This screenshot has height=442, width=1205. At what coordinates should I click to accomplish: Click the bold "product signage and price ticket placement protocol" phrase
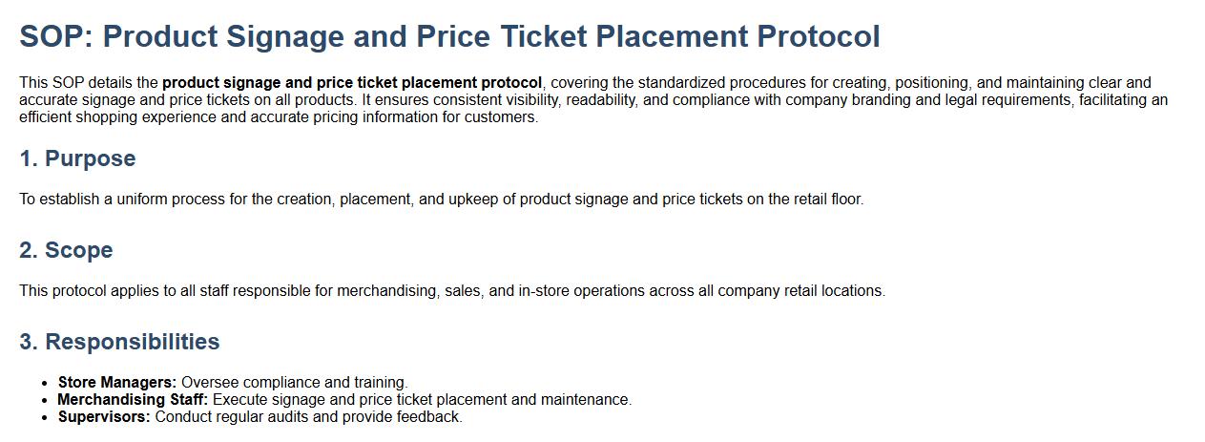(352, 83)
